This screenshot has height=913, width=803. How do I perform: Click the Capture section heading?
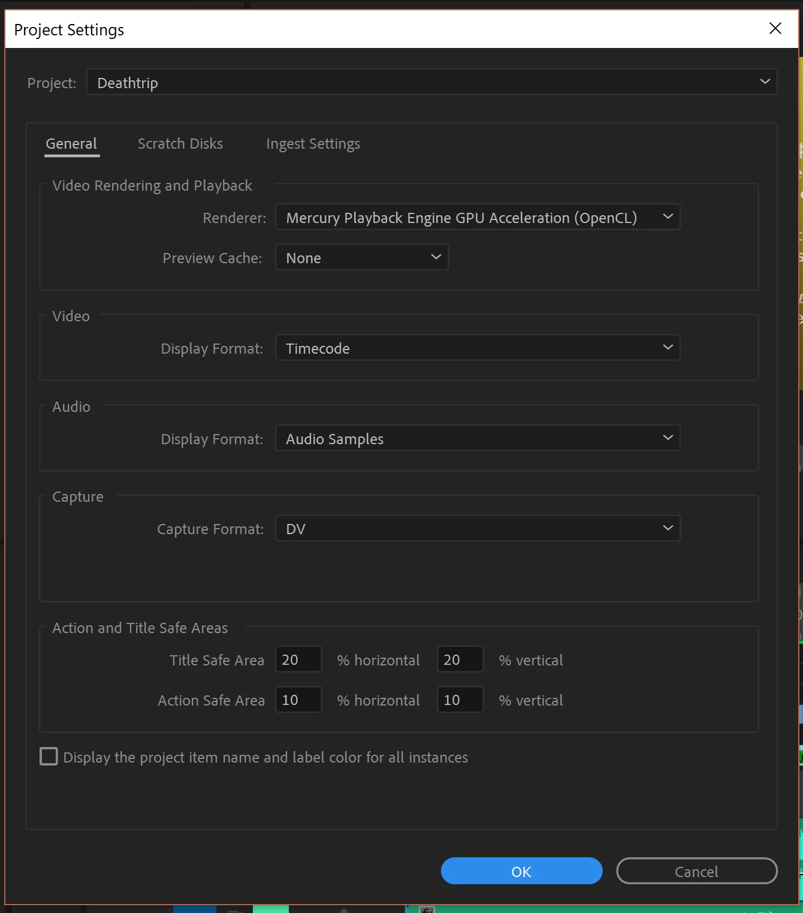coord(78,497)
